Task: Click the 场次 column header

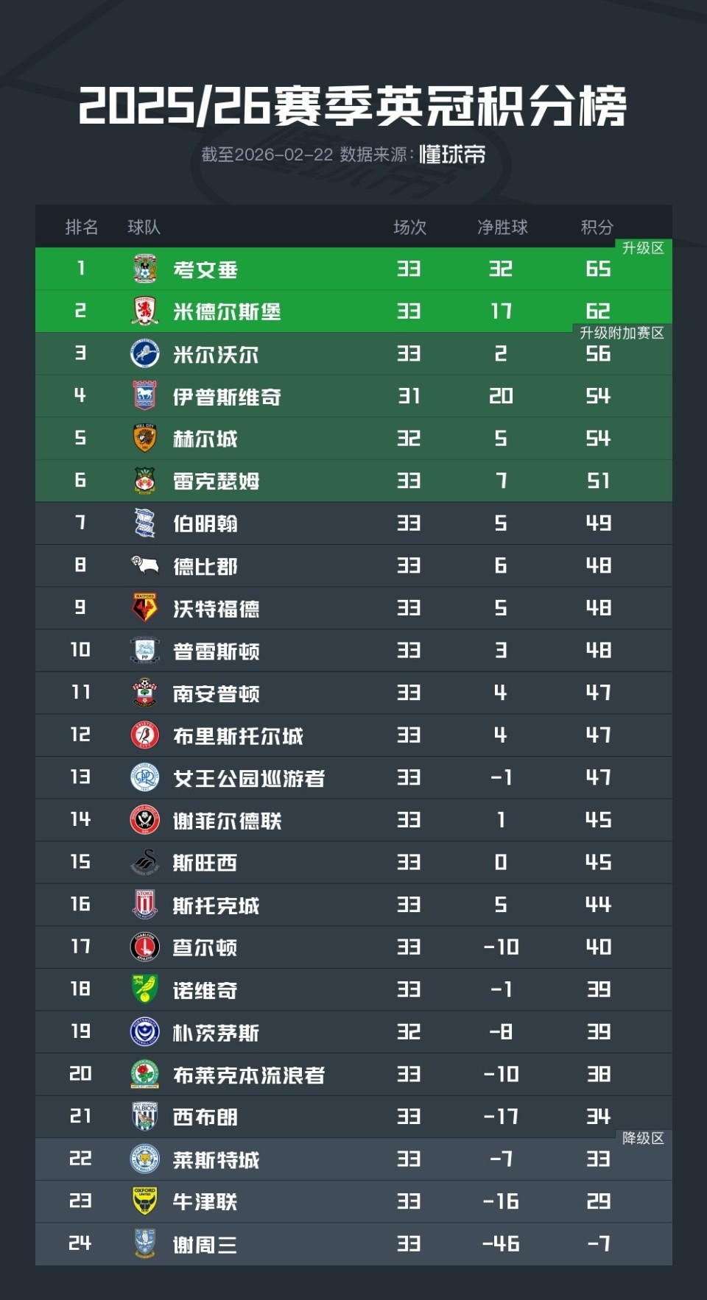Action: (410, 227)
